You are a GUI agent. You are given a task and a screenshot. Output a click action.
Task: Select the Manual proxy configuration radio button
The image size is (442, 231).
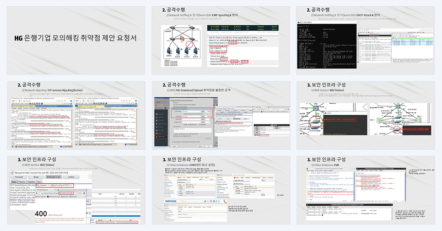[172, 109]
